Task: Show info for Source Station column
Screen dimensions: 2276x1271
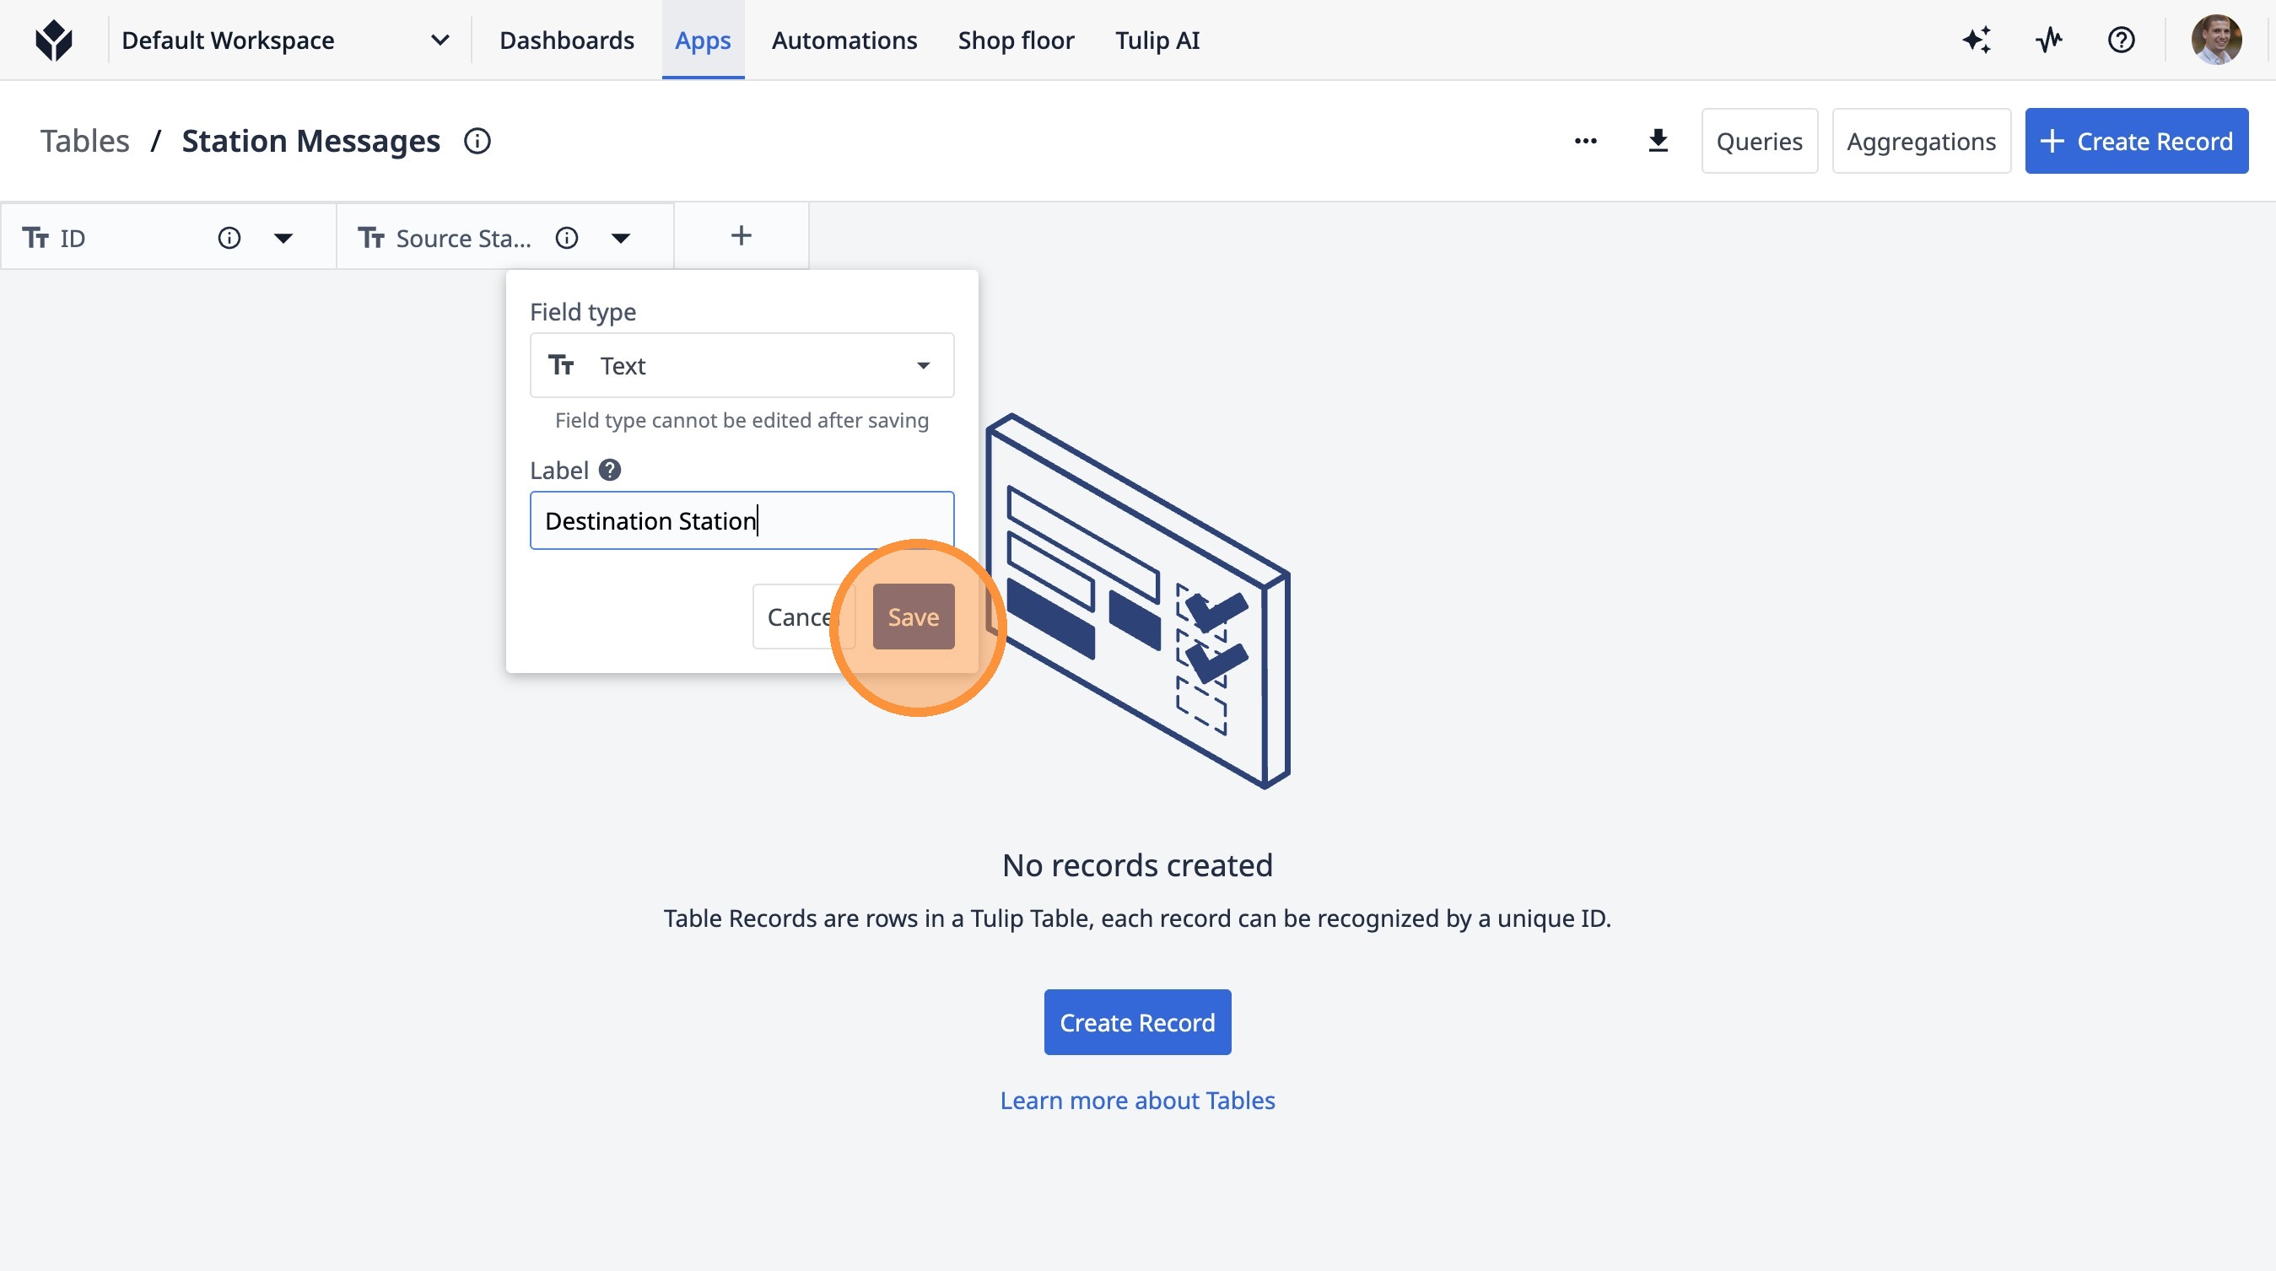Action: pos(566,239)
